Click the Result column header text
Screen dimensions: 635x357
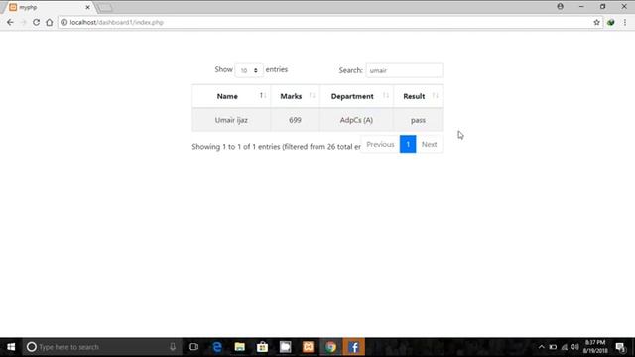point(414,96)
